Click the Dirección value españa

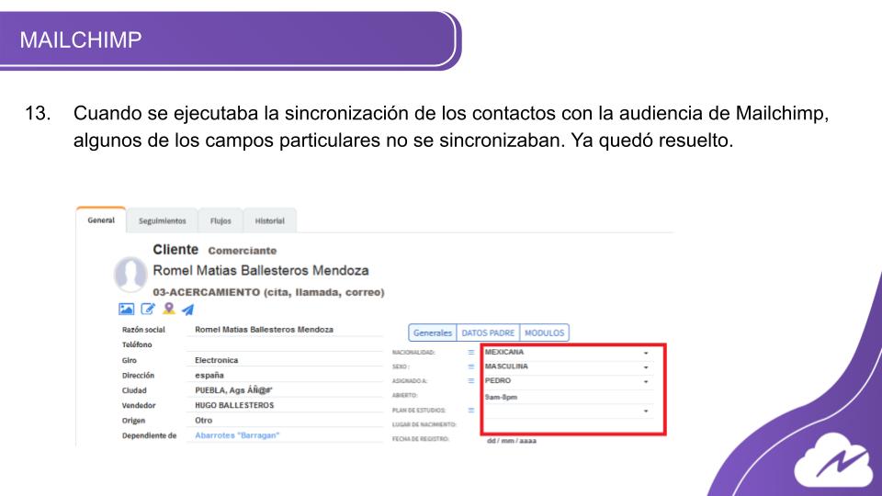[x=209, y=375]
